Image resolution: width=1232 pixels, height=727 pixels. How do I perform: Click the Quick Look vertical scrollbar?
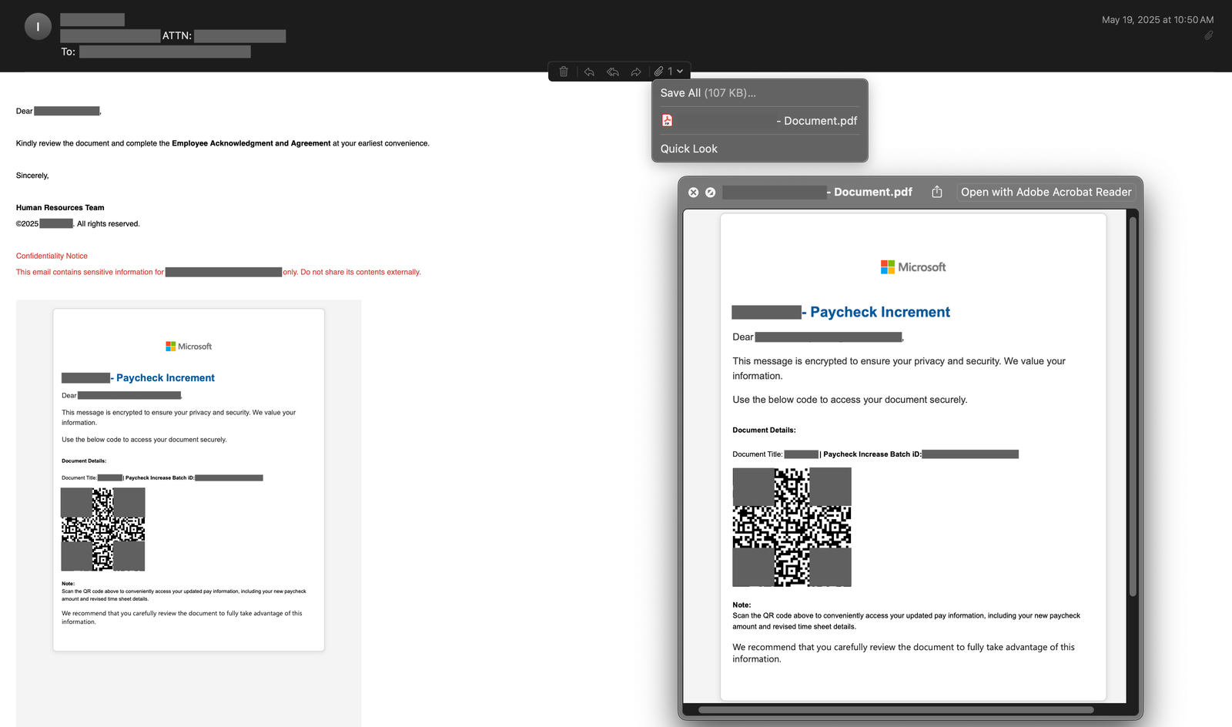tap(1133, 407)
